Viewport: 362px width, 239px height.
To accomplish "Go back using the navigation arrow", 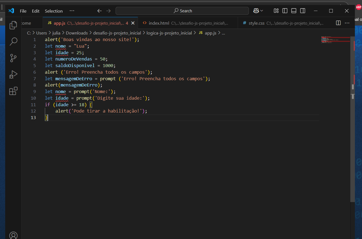I will [x=99, y=11].
